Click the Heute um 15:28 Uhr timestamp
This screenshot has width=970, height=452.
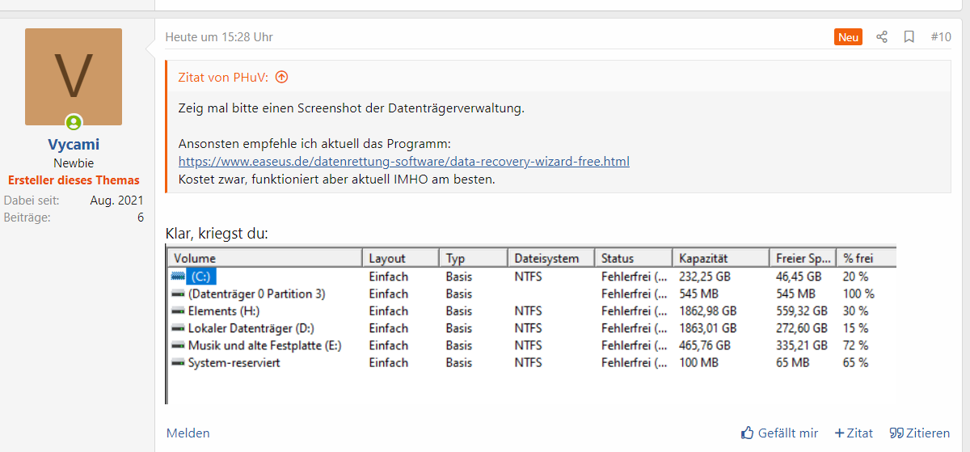[x=219, y=37]
